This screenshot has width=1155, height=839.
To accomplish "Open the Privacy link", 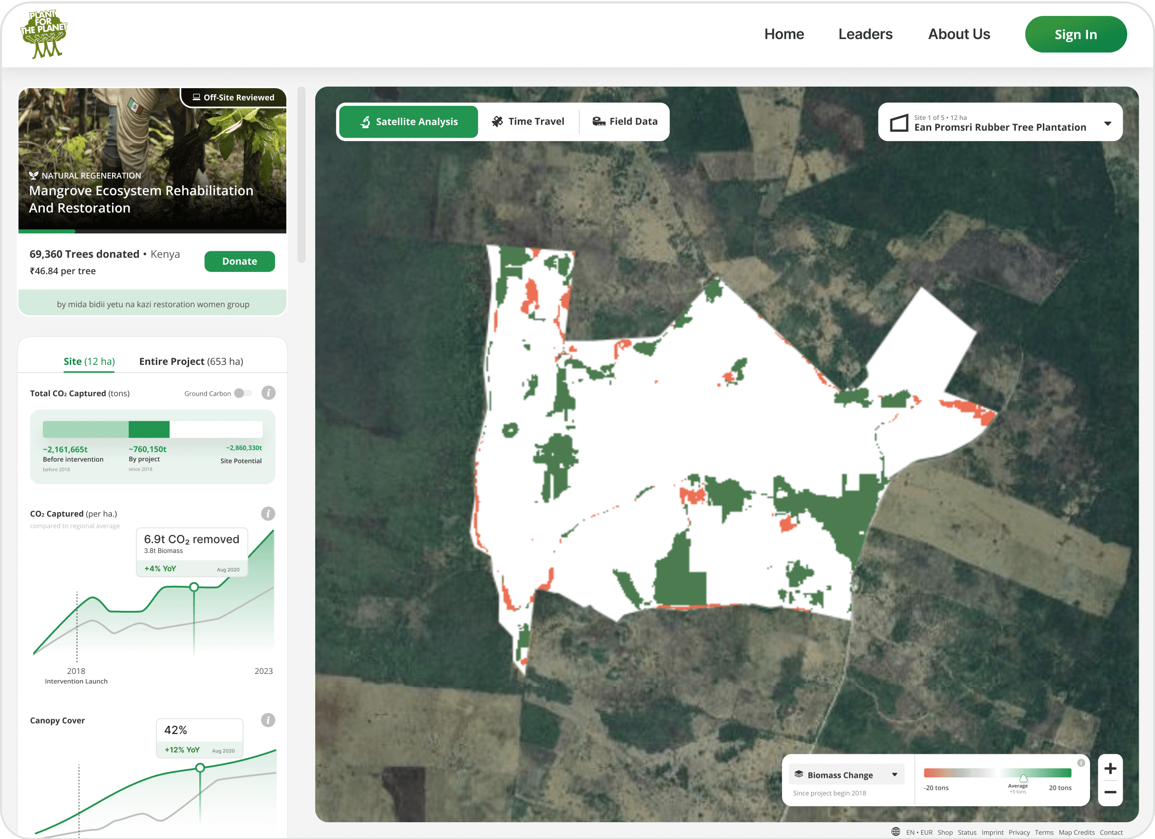I will tap(1019, 832).
